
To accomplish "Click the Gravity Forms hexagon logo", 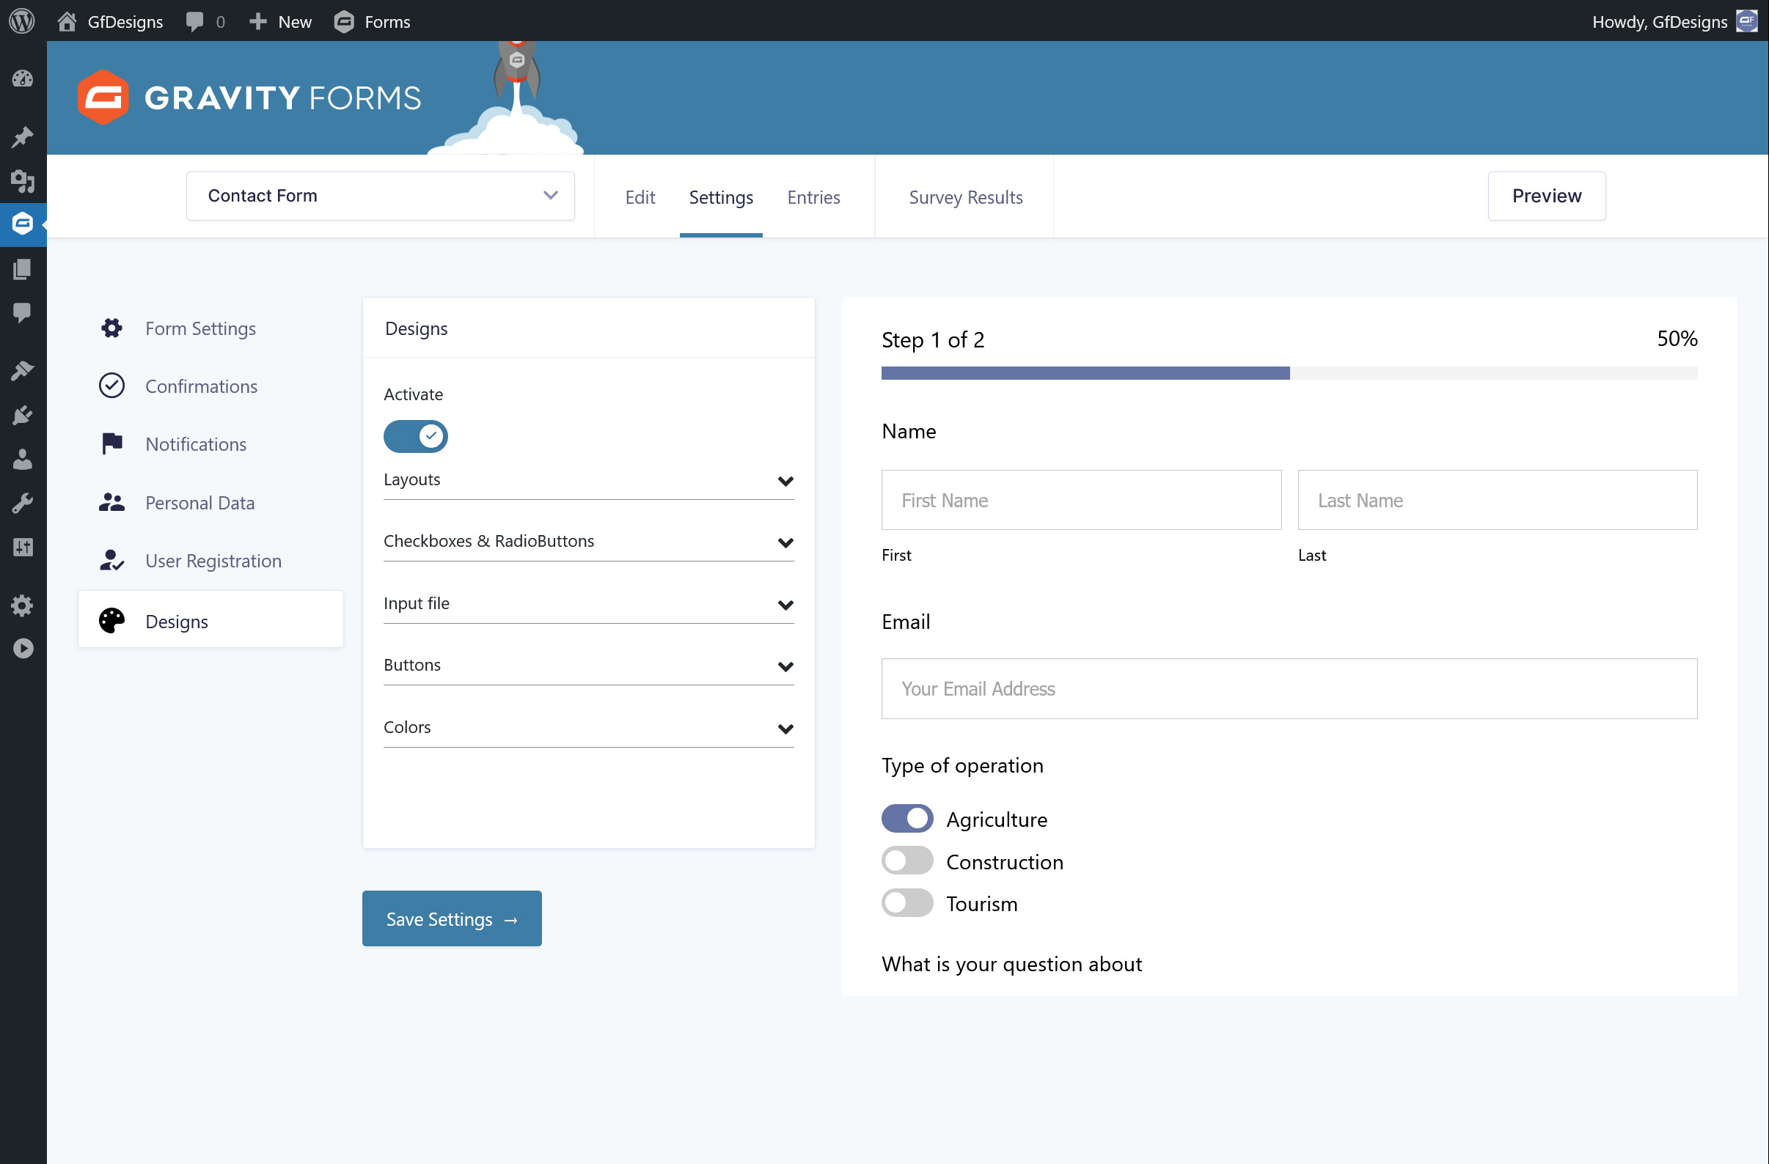I will [x=103, y=97].
